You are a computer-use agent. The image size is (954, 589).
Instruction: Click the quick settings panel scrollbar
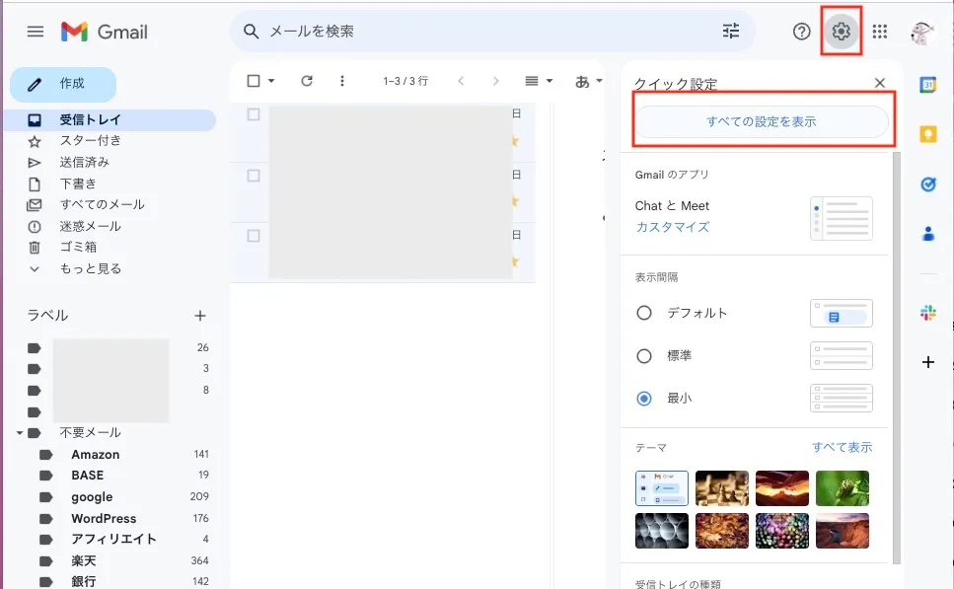896,358
